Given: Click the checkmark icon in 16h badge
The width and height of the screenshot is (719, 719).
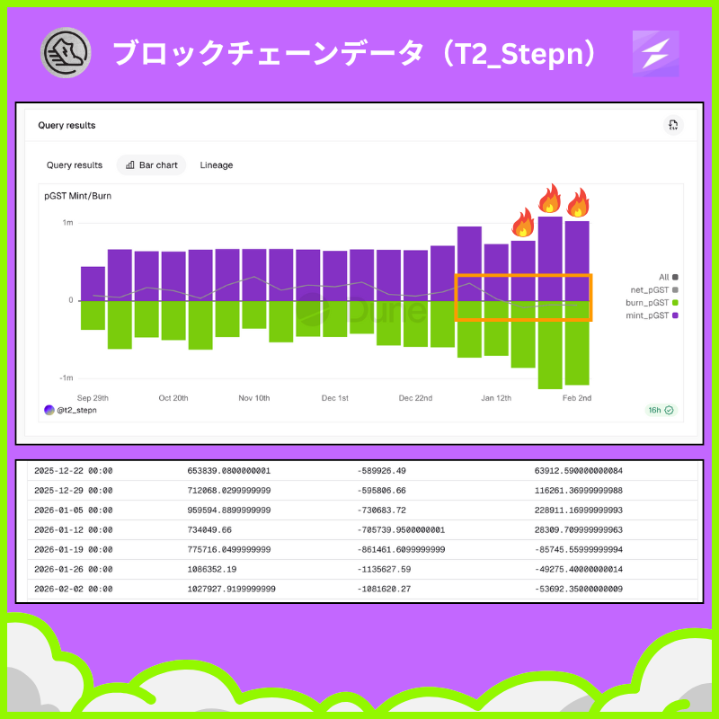Looking at the screenshot, I should (669, 410).
